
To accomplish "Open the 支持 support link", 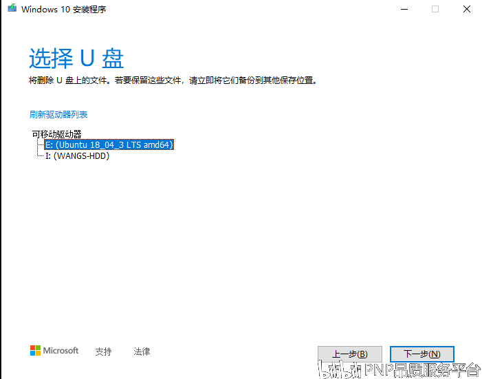I will 103,351.
